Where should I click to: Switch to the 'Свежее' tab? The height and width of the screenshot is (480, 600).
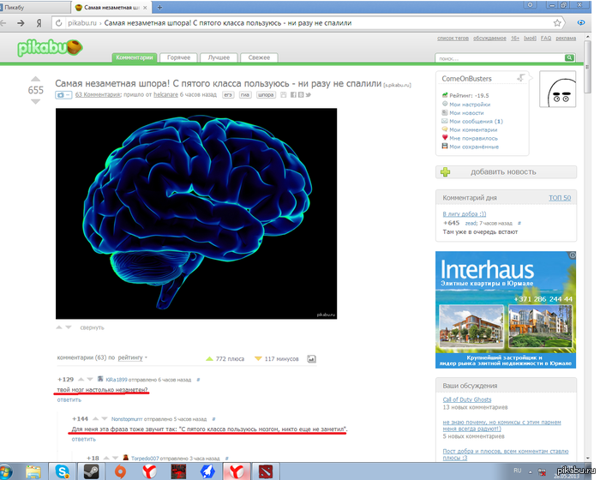(x=259, y=57)
